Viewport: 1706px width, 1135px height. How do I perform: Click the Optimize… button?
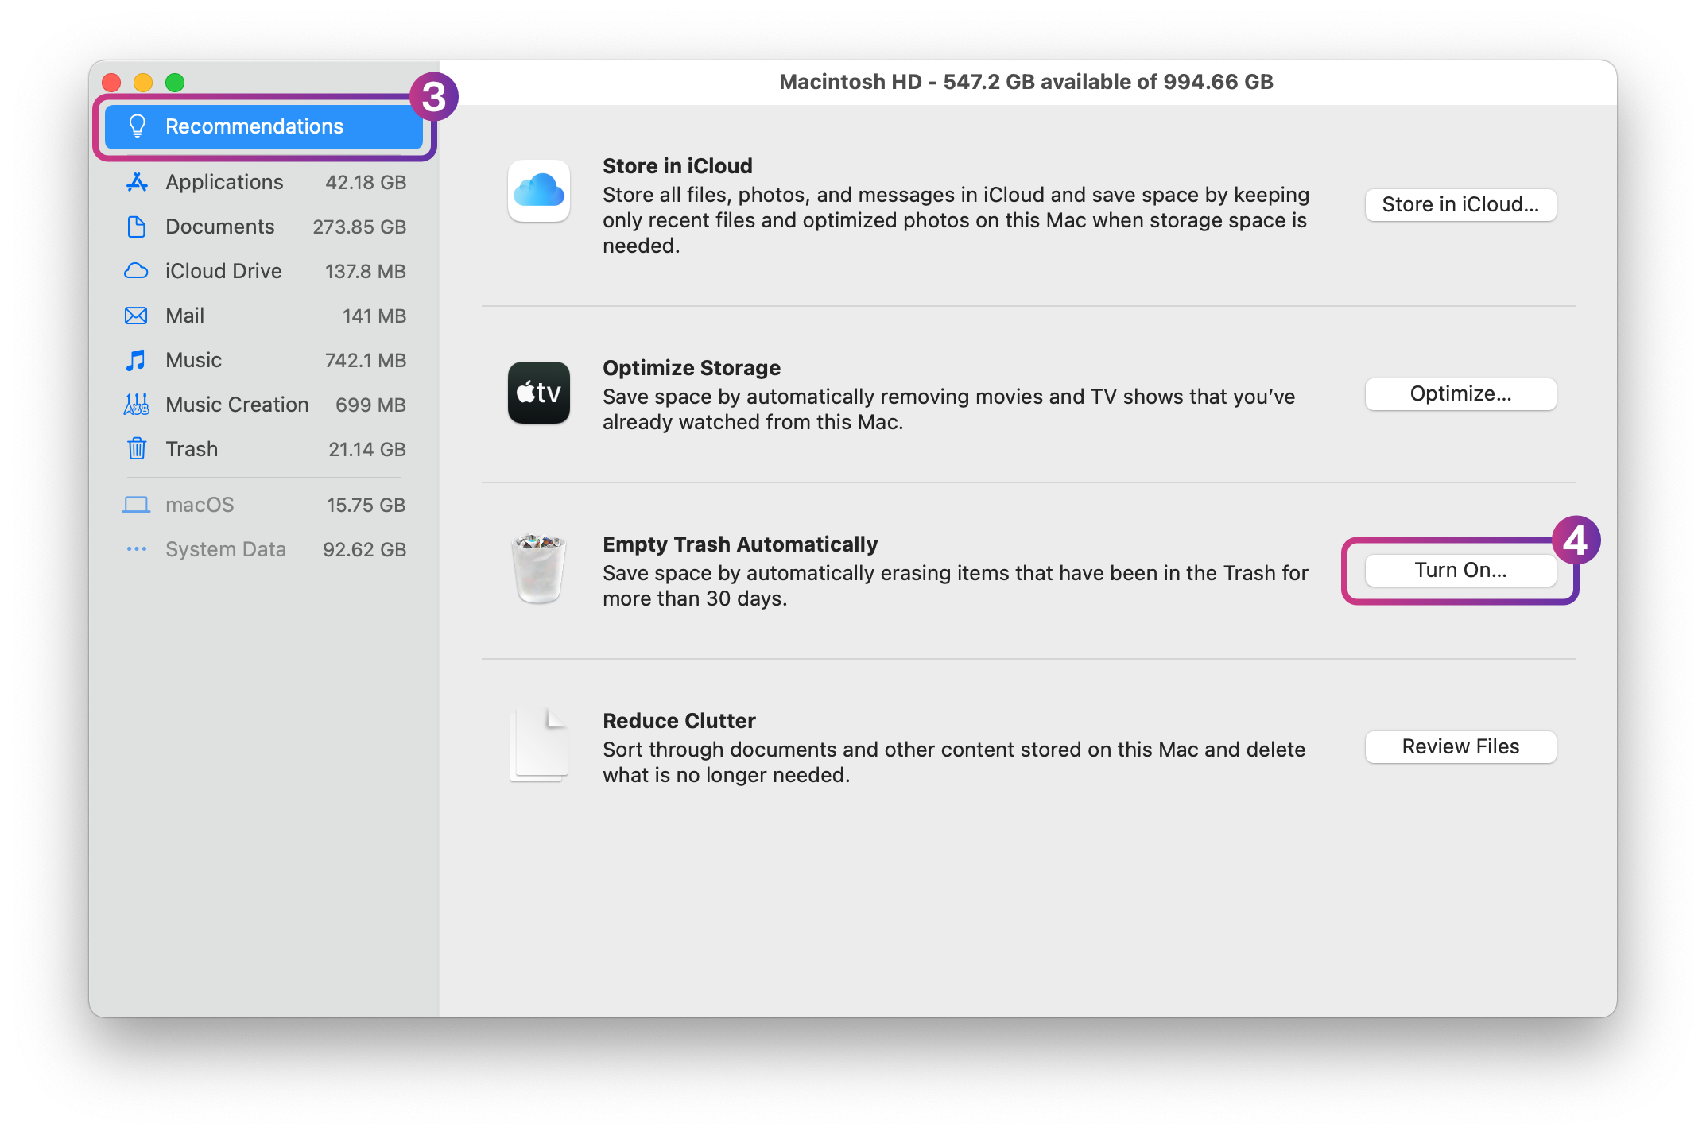click(1460, 393)
